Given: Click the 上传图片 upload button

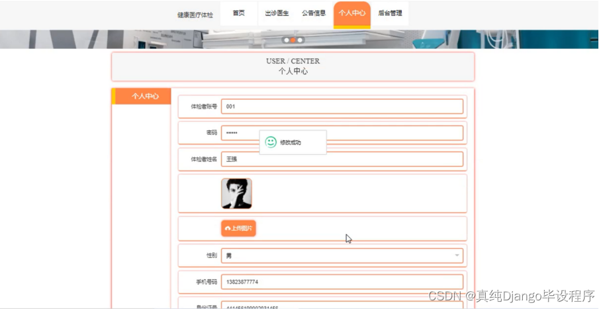Looking at the screenshot, I should (x=238, y=228).
